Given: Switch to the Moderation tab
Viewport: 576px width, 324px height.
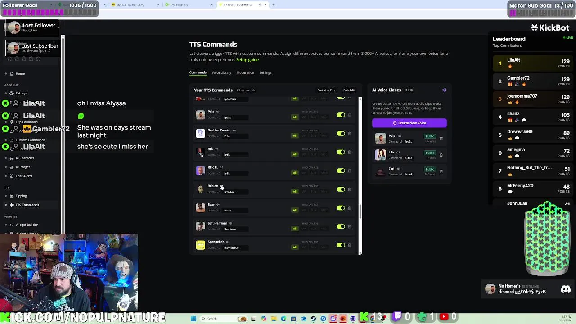Looking at the screenshot, I should point(245,72).
